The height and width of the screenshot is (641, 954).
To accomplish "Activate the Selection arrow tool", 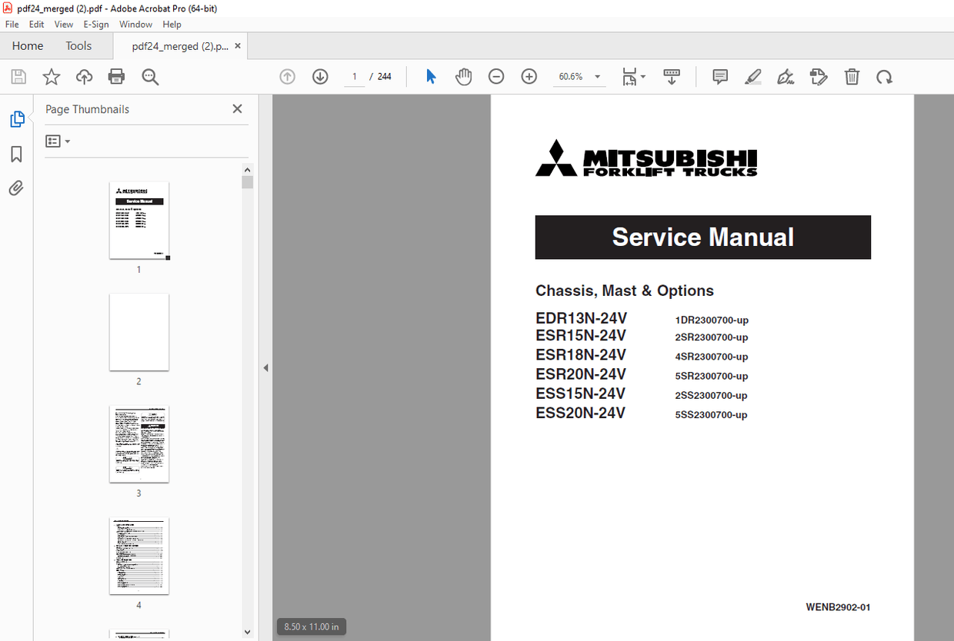I will [431, 77].
